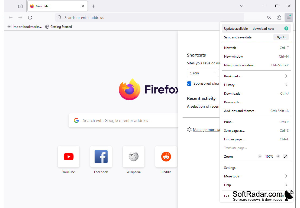Expand the History submenu
Viewport: 300px width, 208px height.
point(256,85)
